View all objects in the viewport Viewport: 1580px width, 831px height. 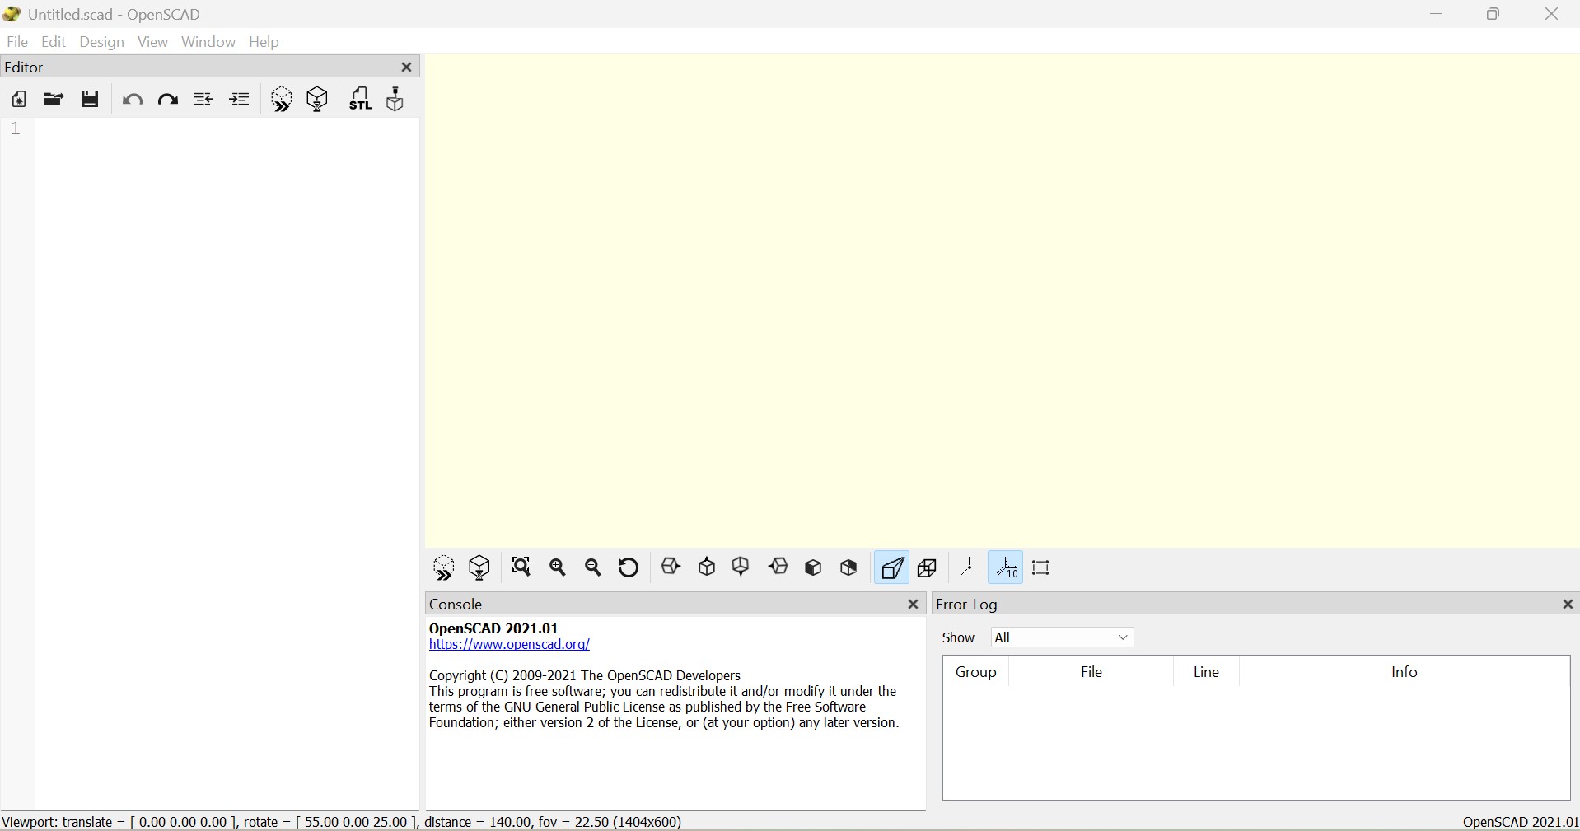pyautogui.click(x=522, y=567)
